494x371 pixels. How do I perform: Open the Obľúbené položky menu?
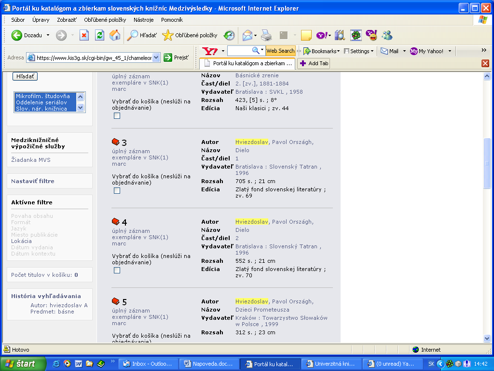point(105,20)
